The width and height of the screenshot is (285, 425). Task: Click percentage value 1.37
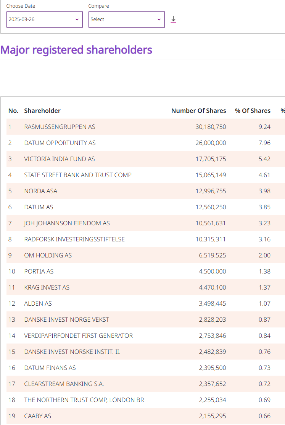(x=264, y=287)
